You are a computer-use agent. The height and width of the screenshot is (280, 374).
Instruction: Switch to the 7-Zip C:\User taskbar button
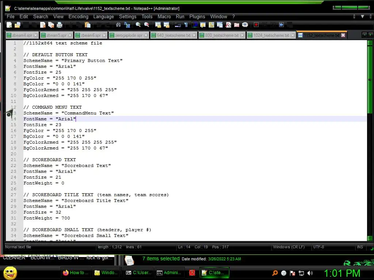point(138,273)
